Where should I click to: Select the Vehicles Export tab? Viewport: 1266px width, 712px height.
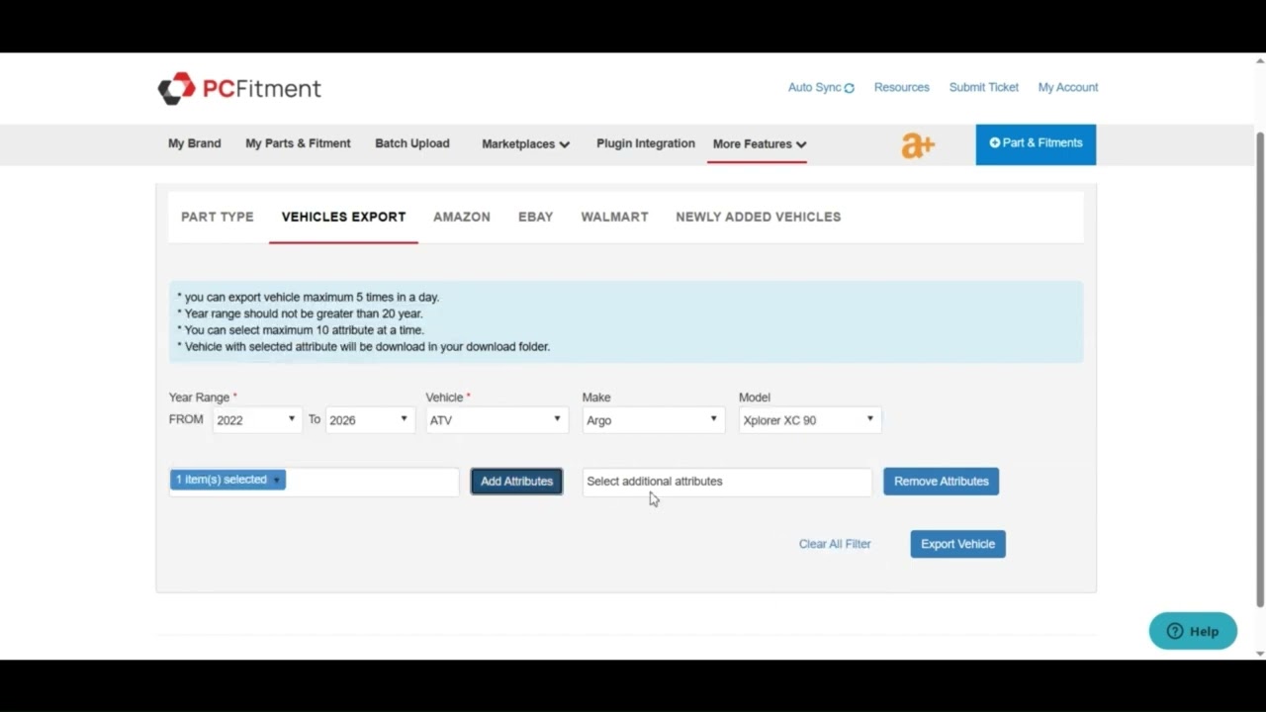344,217
